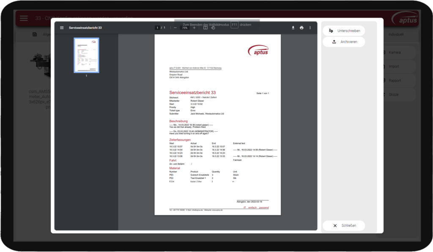Click the 'Serviceeinsatzbericht 33' heading in the PDF
The image size is (433, 252).
[x=192, y=92]
